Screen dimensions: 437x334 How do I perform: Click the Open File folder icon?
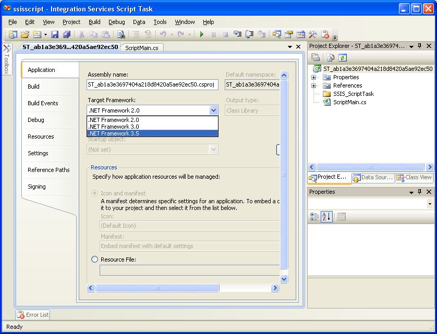[25, 35]
